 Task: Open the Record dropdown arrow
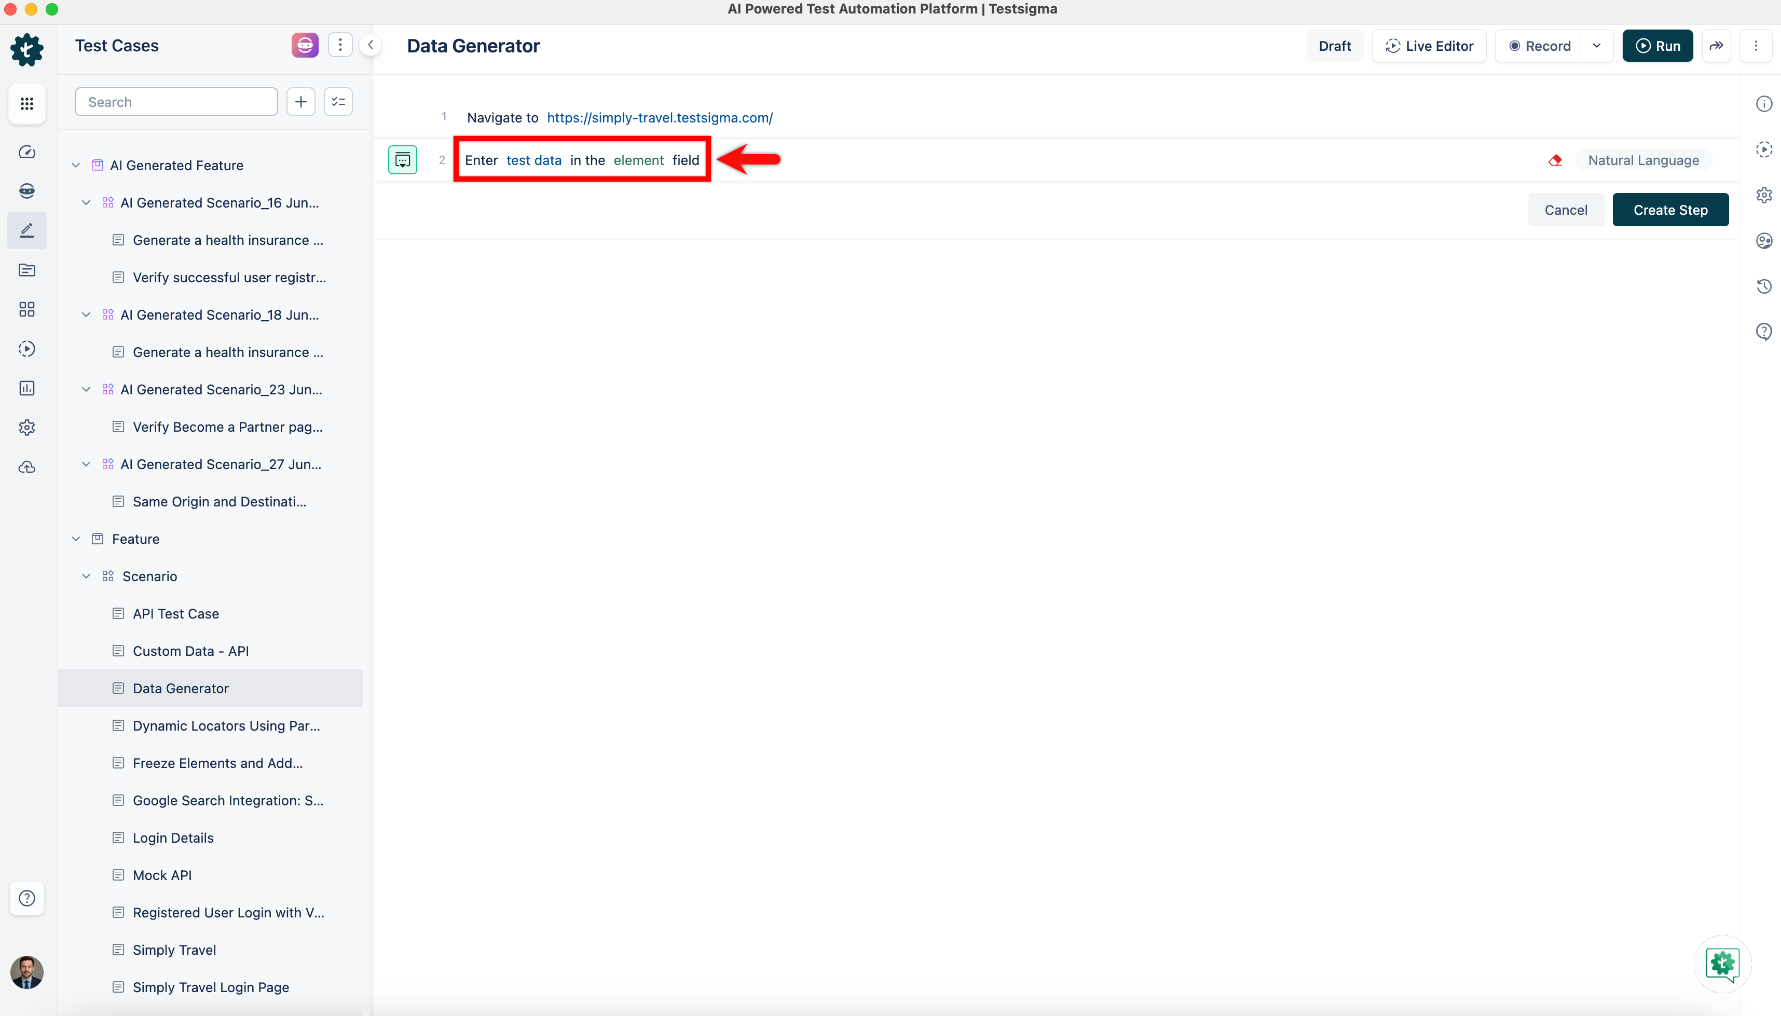(1596, 46)
